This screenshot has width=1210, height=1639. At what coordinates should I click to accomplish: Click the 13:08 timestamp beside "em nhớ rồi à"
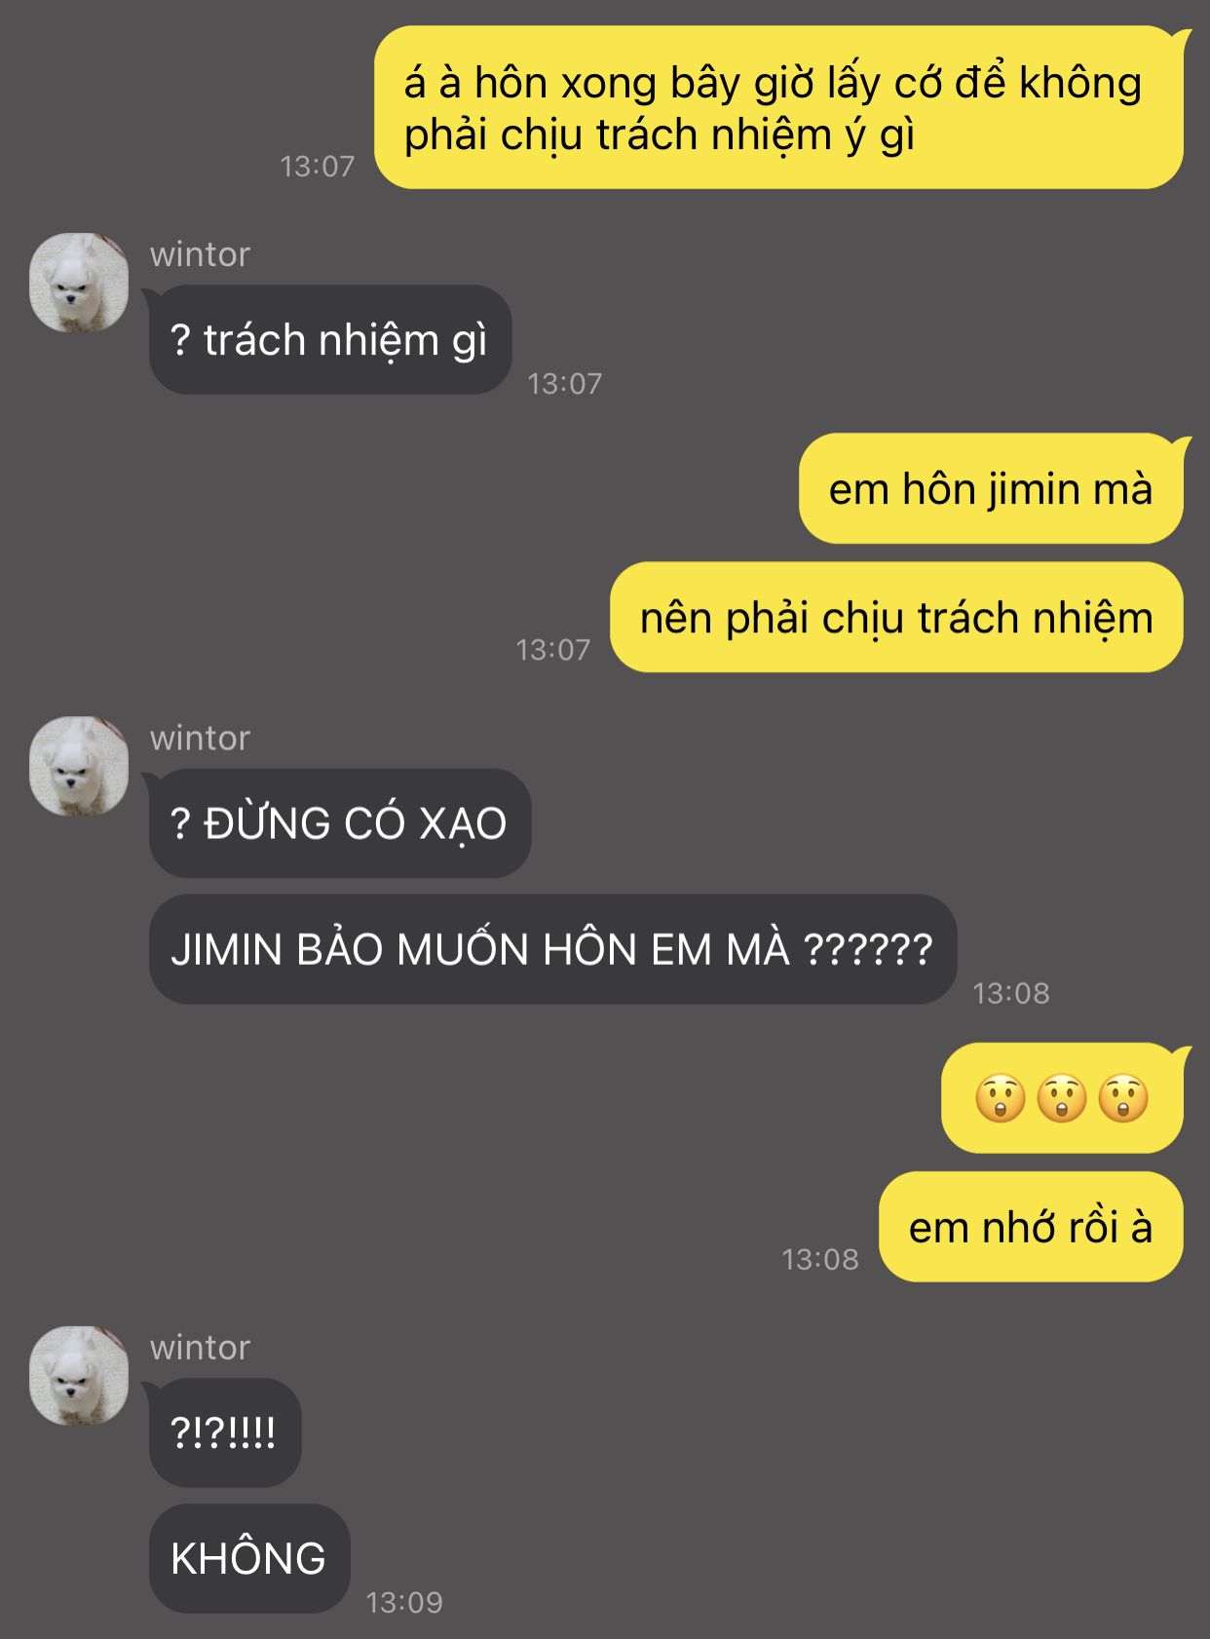(x=820, y=1259)
